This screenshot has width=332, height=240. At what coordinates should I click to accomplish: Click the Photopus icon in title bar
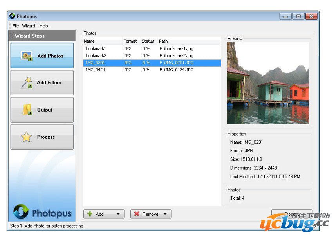click(x=12, y=16)
